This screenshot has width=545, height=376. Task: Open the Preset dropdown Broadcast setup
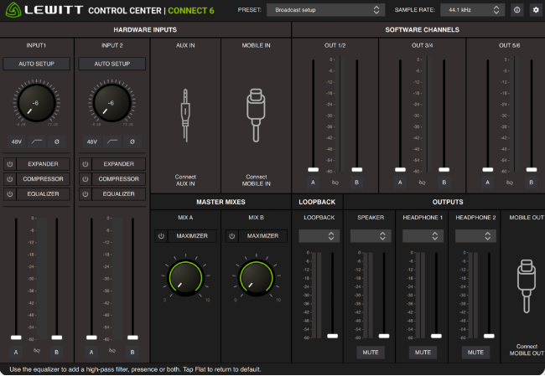[x=325, y=10]
